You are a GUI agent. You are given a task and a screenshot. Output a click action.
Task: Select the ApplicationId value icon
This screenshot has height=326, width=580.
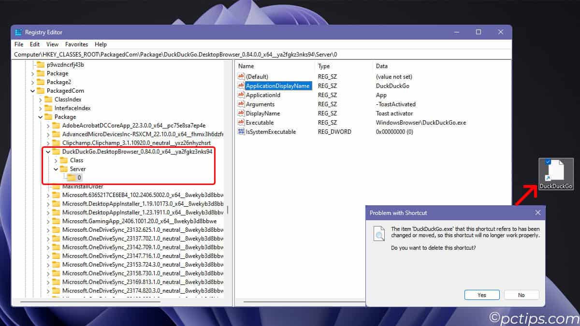240,95
